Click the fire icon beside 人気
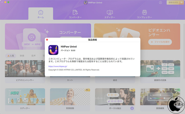185x114 pixels. coord(8,56)
